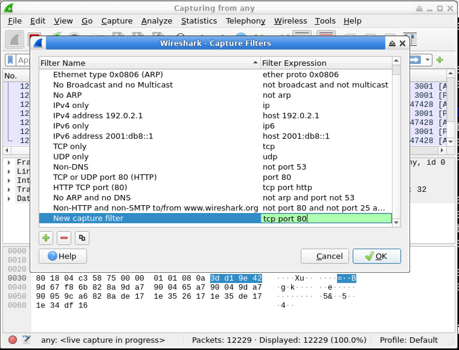Open capture file properties in status bar
This screenshot has height=350, width=459.
coord(27,340)
